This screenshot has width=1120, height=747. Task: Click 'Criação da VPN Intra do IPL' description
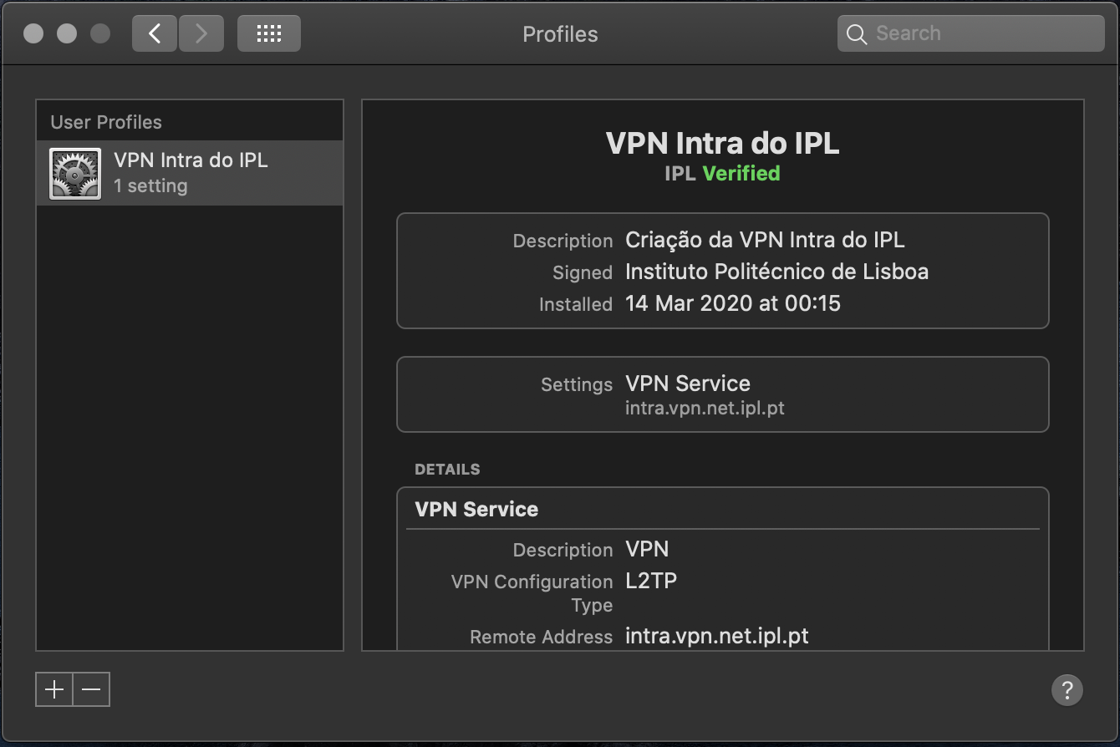[765, 240]
